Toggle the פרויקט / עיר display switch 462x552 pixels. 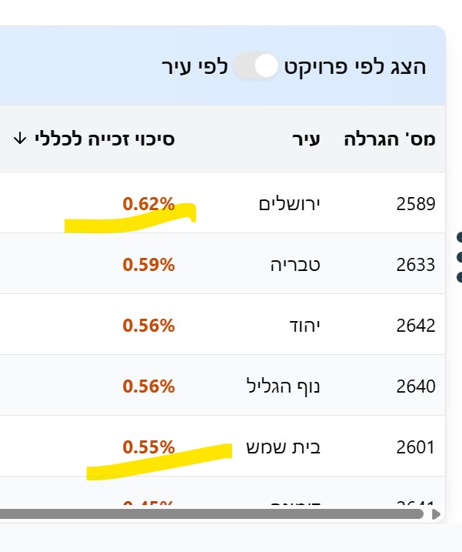click(x=256, y=66)
